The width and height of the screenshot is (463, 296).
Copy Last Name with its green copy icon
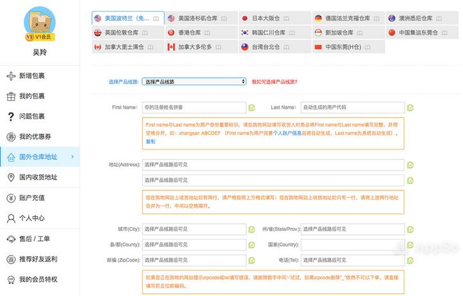pyautogui.click(x=410, y=107)
